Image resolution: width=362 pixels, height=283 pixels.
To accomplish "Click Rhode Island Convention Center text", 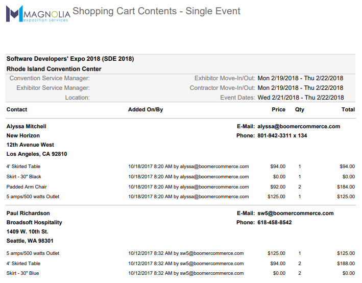I will click(54, 69).
